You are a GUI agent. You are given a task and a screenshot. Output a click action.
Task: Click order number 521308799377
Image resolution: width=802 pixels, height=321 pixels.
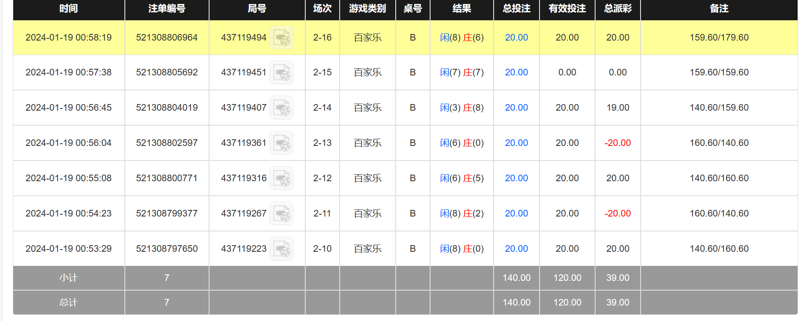167,213
